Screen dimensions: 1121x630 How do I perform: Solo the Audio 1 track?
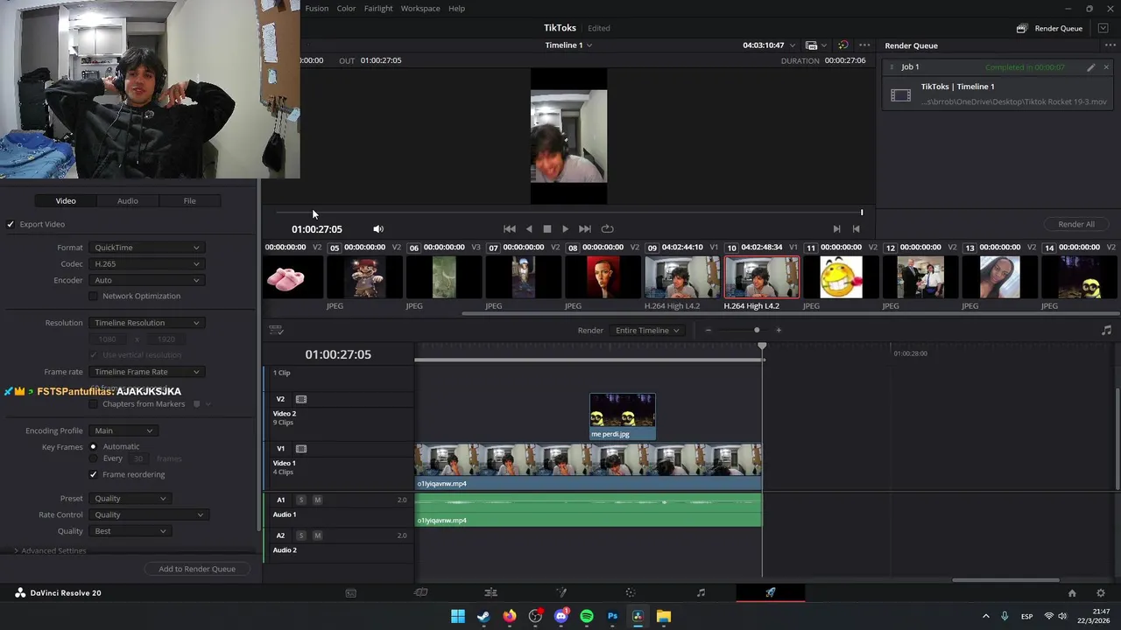coord(301,500)
